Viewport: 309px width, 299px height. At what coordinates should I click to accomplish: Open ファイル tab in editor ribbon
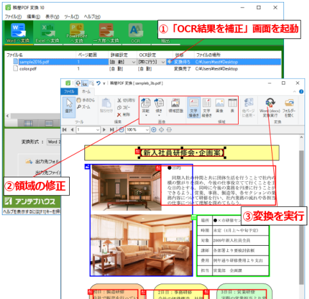click(x=69, y=92)
